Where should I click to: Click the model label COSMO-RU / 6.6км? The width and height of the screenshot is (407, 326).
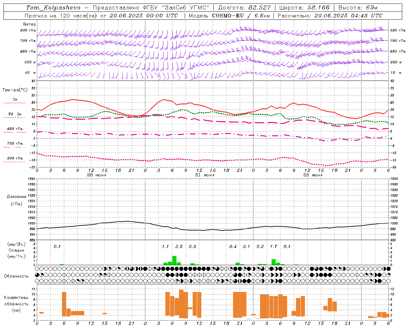point(241,16)
